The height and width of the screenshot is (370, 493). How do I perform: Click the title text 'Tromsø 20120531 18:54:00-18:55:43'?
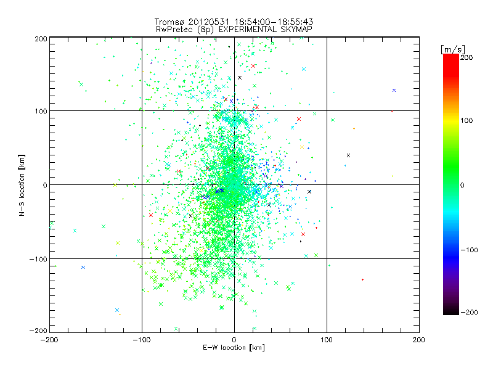(234, 22)
